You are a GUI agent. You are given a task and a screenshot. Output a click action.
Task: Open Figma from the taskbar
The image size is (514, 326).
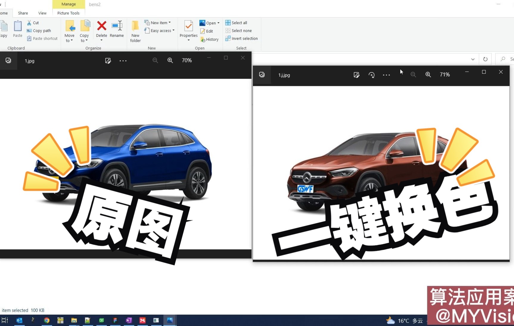coord(115,320)
